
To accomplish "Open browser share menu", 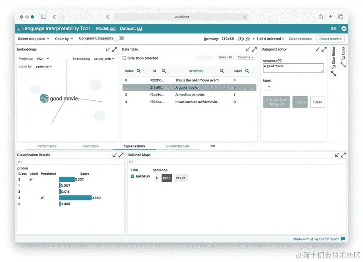I will [x=321, y=17].
